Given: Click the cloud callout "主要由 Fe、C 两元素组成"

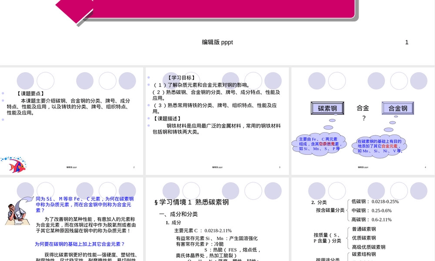Looking at the screenshot, I should (x=319, y=144).
